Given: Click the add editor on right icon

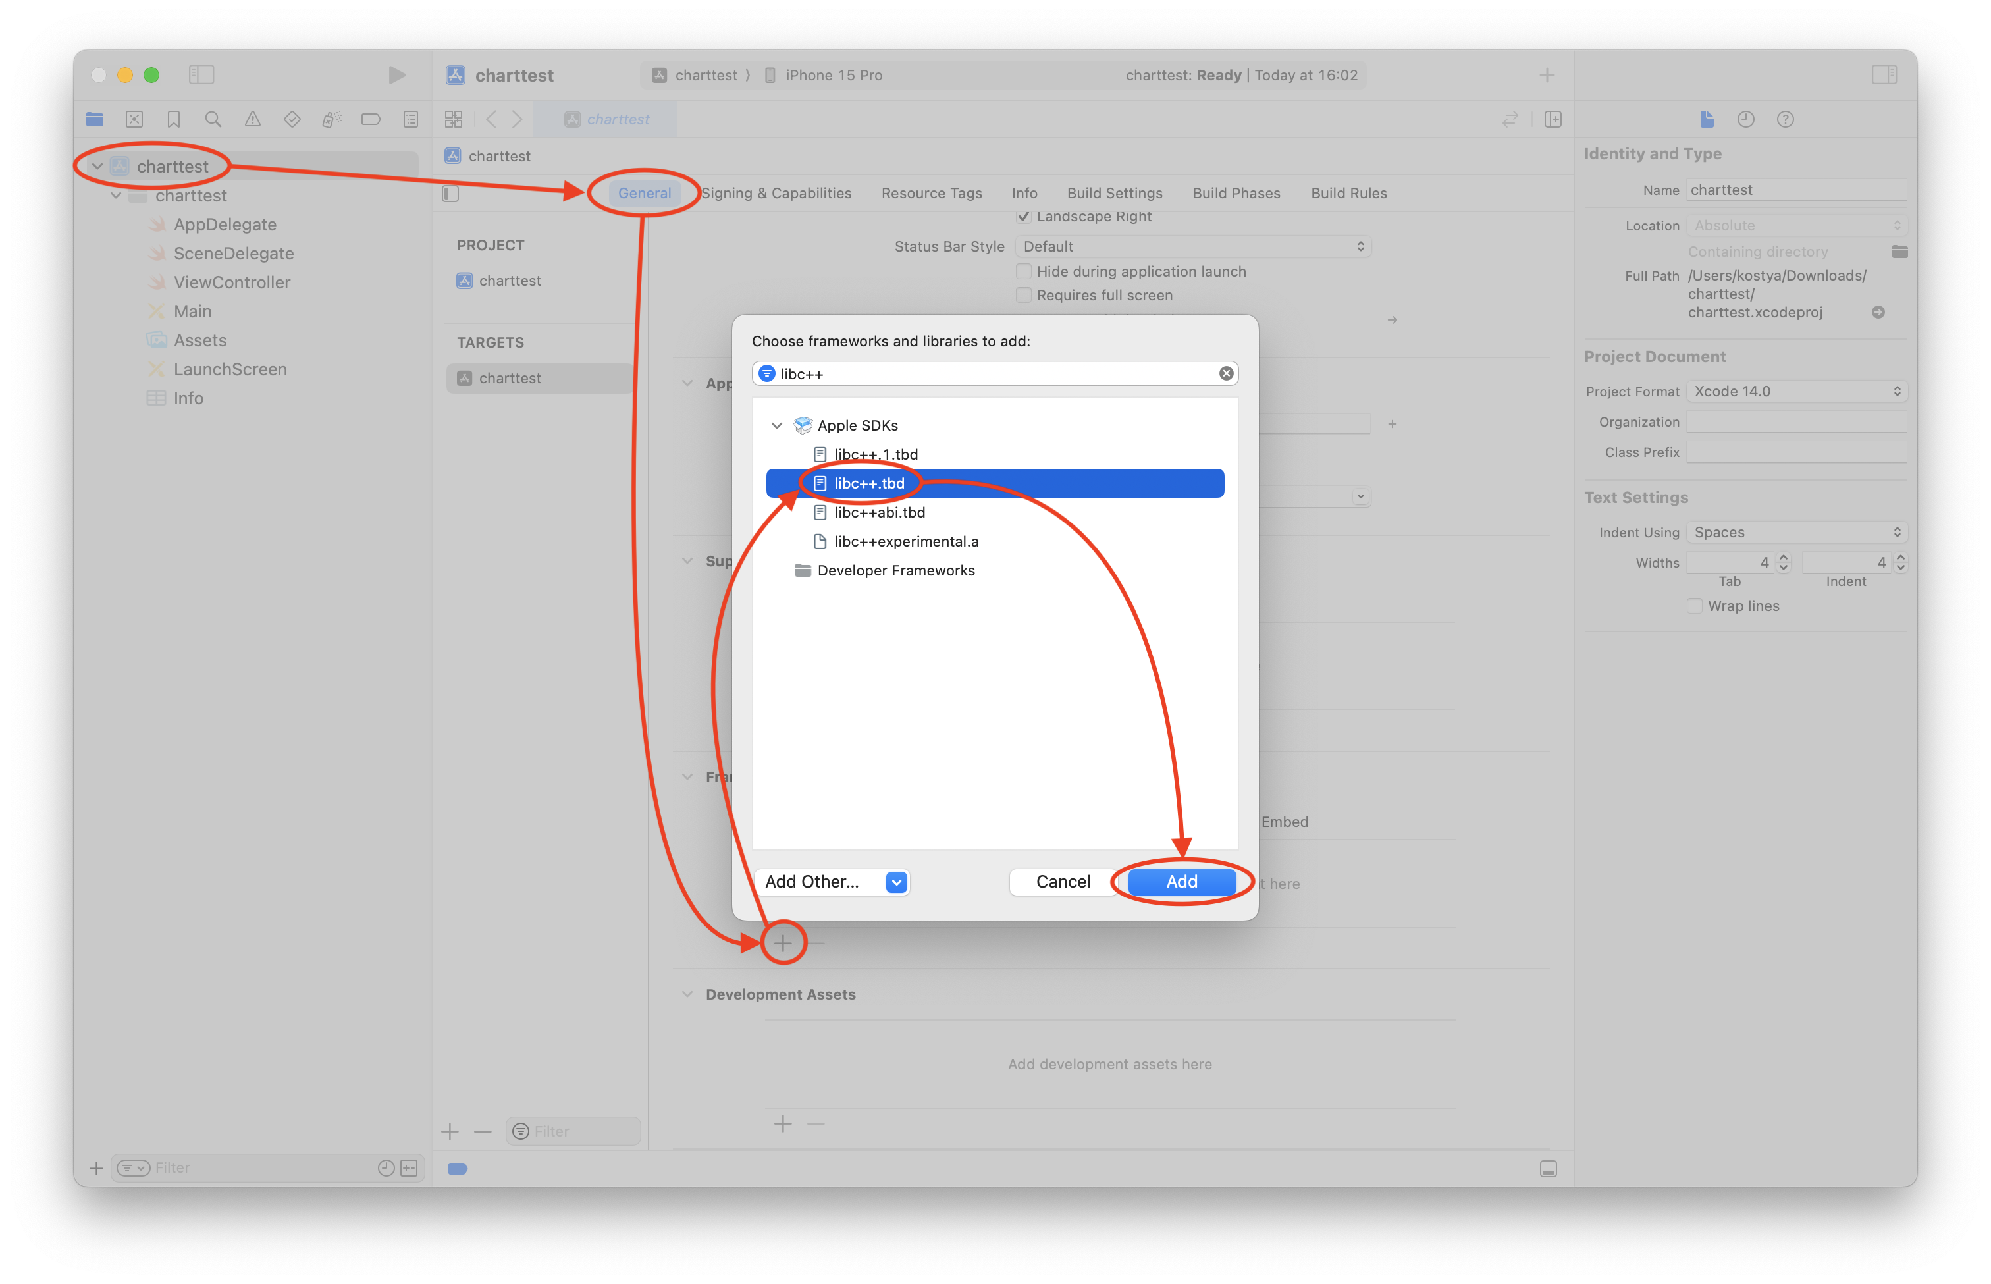Looking at the screenshot, I should tap(1553, 119).
